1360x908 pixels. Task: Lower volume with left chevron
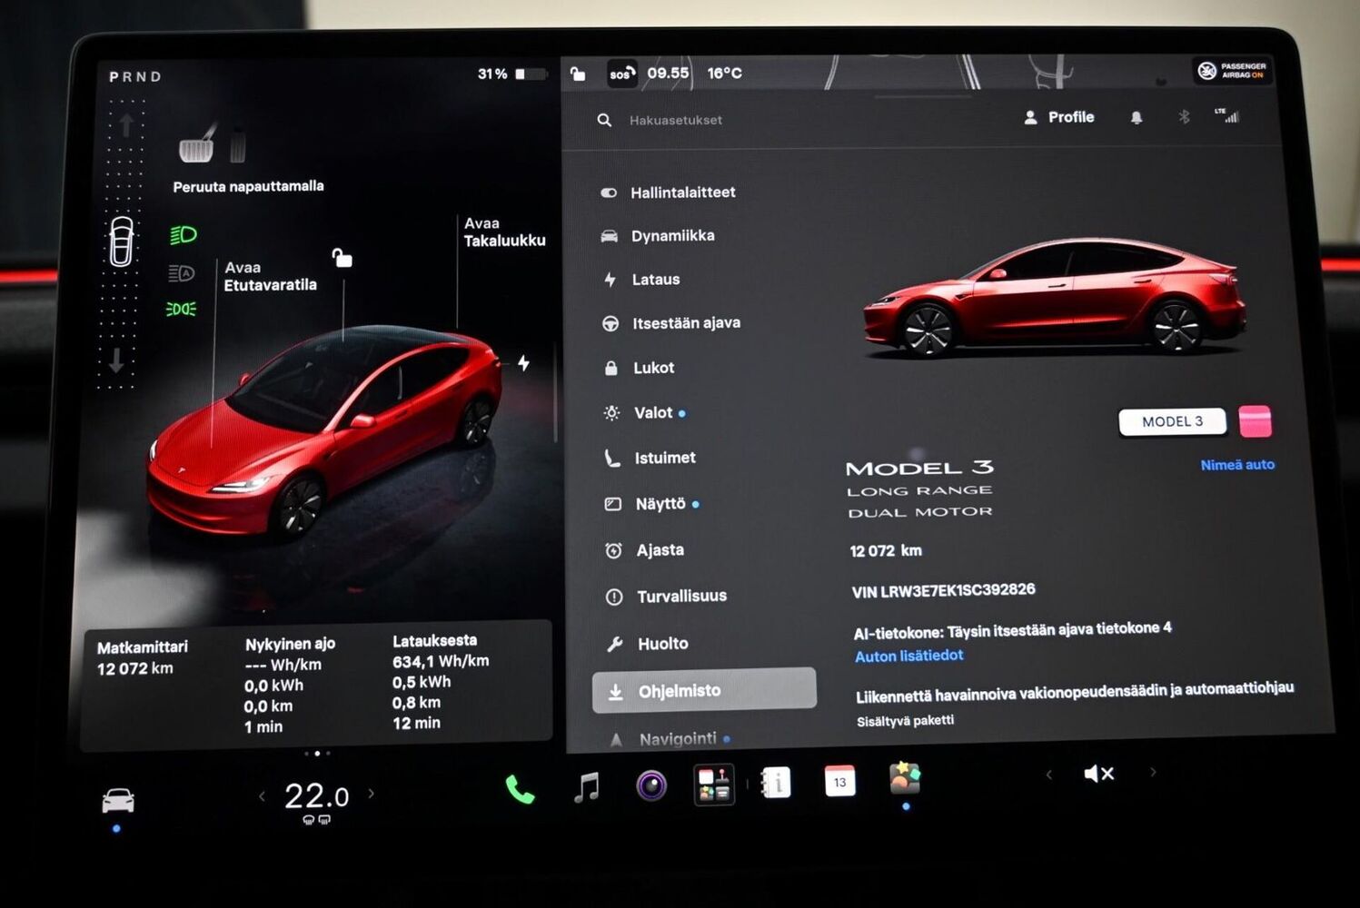click(1048, 775)
